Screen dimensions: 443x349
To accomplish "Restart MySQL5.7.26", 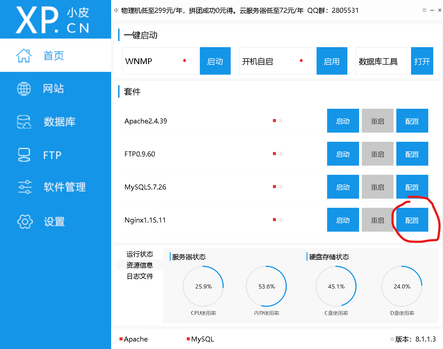I will 377,187.
